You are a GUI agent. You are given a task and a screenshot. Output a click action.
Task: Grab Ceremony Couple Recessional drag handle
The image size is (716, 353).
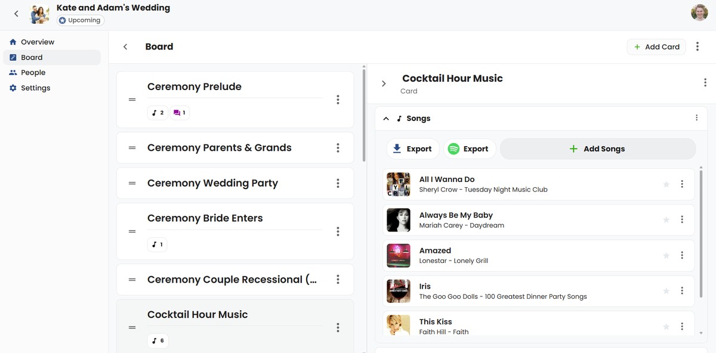click(x=132, y=280)
